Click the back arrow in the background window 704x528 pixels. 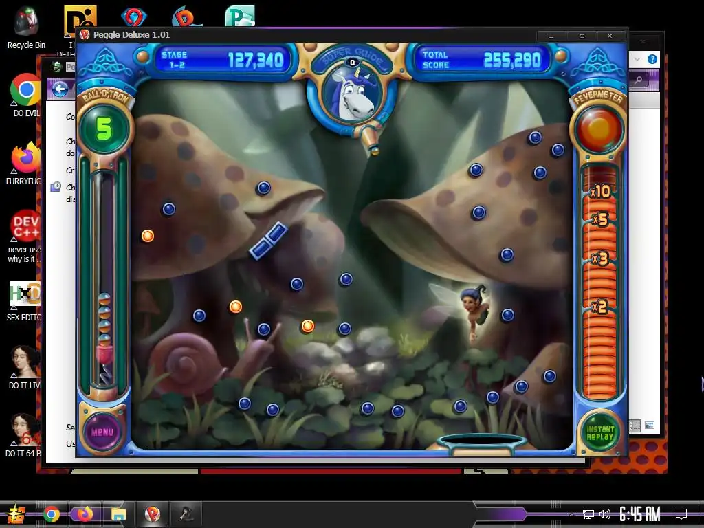coord(60,89)
